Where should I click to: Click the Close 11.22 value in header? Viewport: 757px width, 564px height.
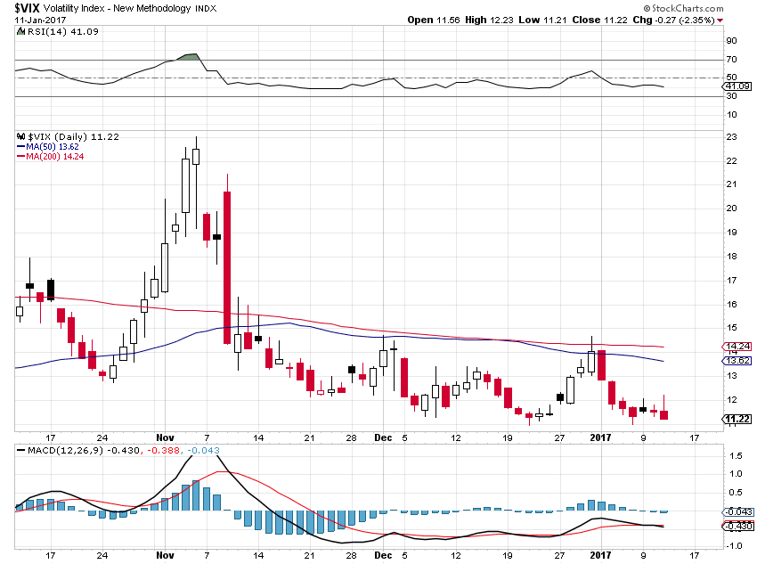click(x=599, y=20)
